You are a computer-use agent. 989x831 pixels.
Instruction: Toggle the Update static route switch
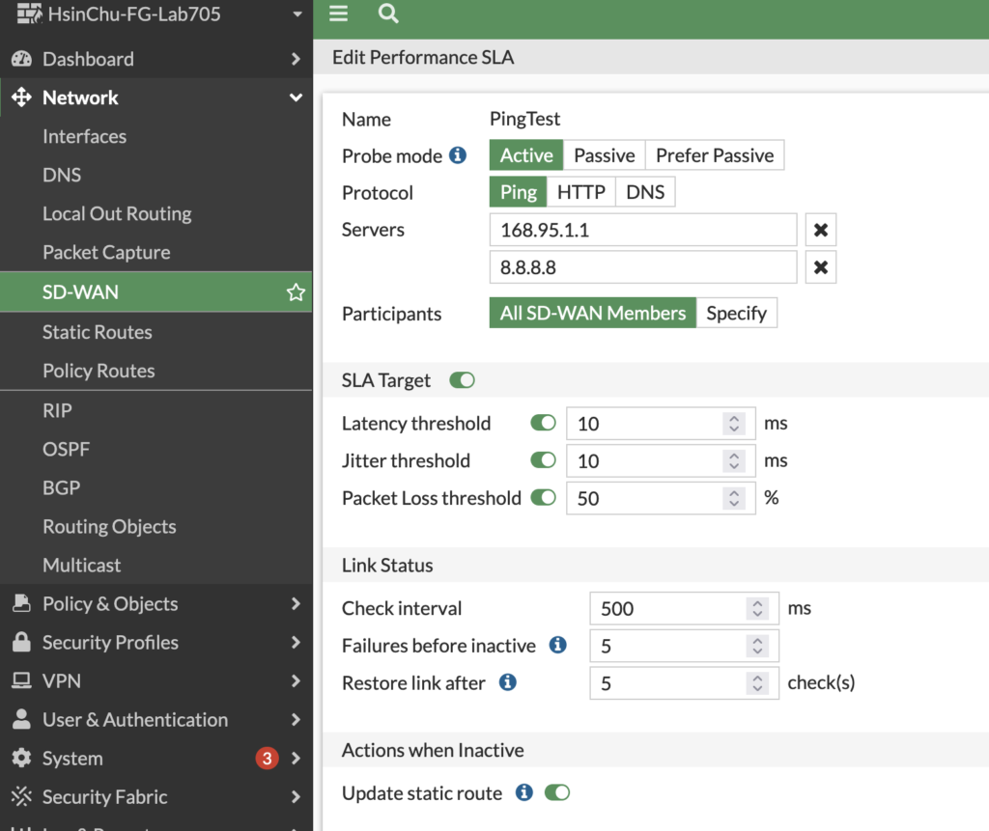557,792
